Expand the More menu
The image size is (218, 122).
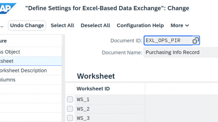pyautogui.click(x=180, y=26)
